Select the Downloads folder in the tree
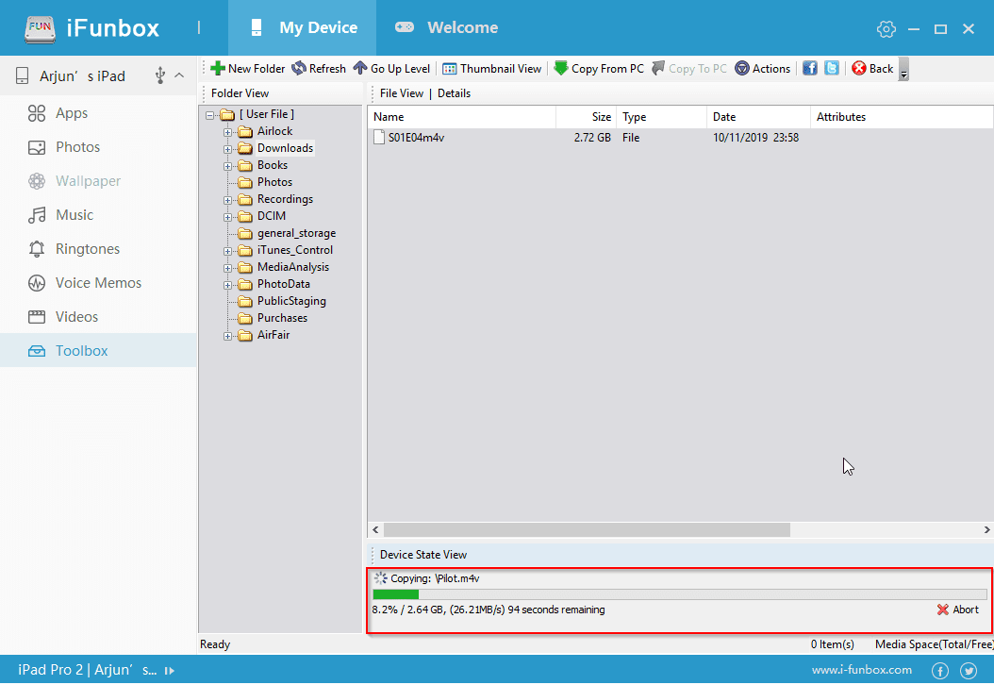This screenshot has height=685, width=994. (x=285, y=148)
